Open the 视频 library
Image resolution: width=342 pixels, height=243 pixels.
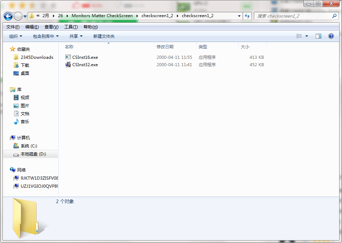[x=25, y=97]
